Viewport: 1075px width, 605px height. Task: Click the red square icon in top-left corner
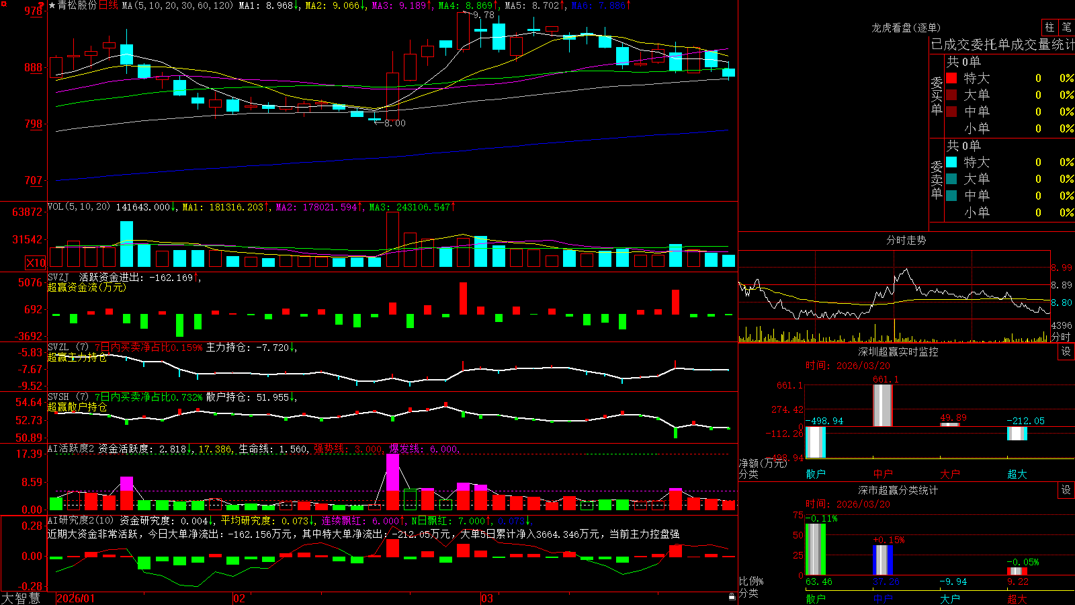pyautogui.click(x=3, y=3)
